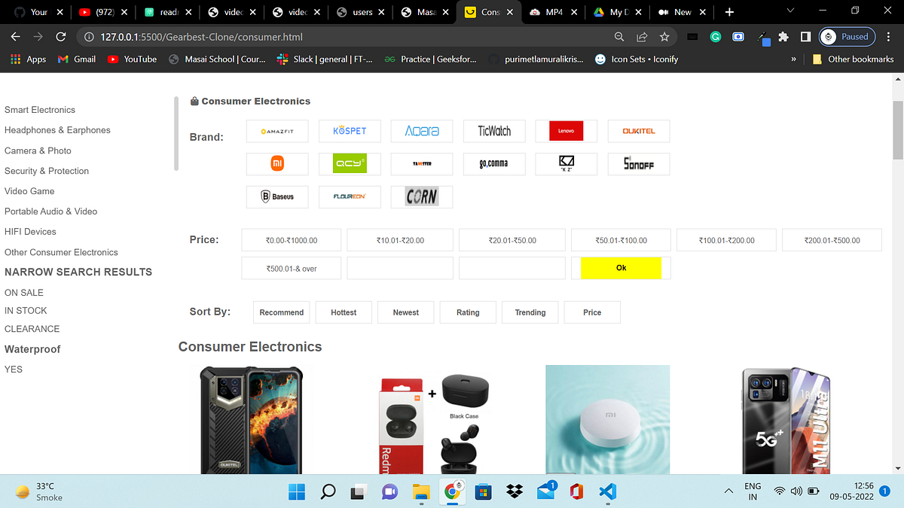Open a new tab with plus button
904x508 pixels.
pos(729,12)
